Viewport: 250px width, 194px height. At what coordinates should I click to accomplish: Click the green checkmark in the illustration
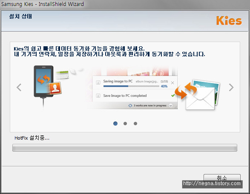(173, 96)
